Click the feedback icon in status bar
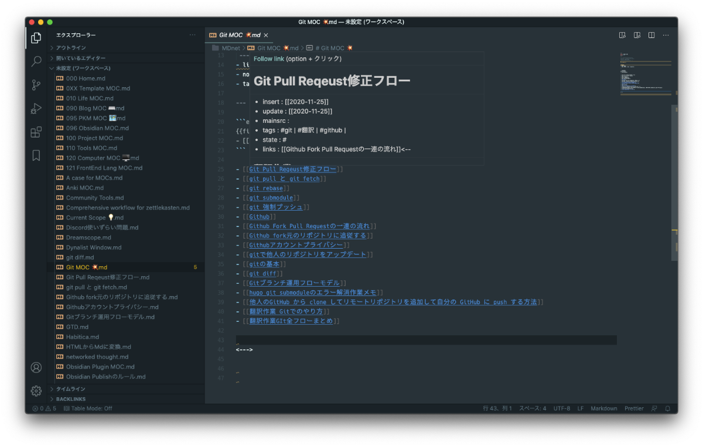703x447 pixels. tap(654, 408)
